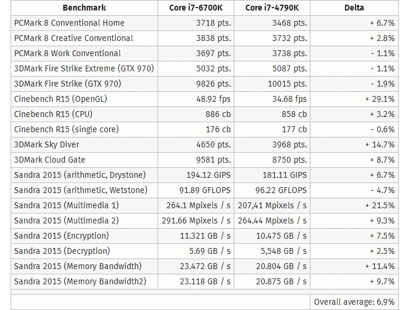This screenshot has width=410, height=310.
Task: Click the Core i7-6700K column header
Action: coord(196,8)
